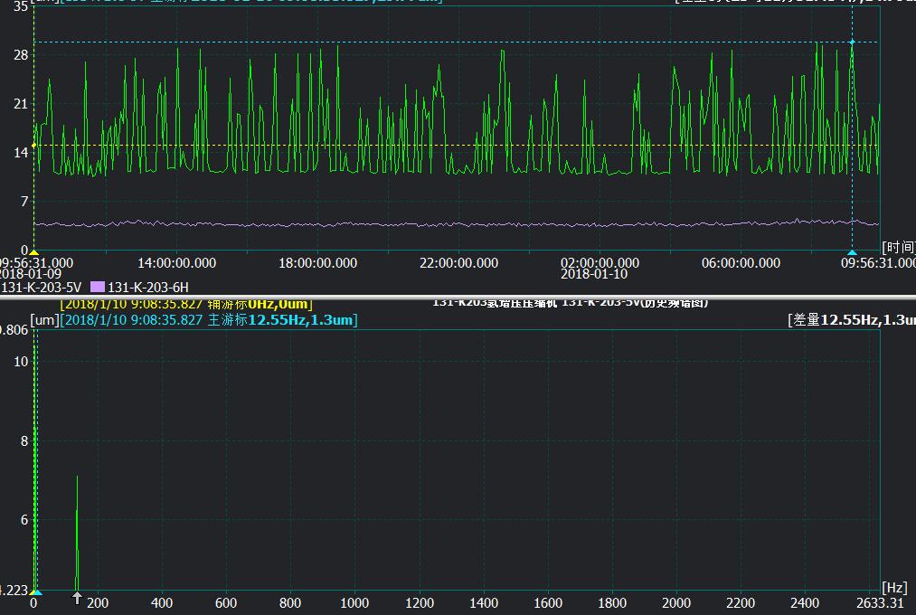Click the 28 value on trend amplitude axis
The image size is (916, 615).
(x=21, y=55)
